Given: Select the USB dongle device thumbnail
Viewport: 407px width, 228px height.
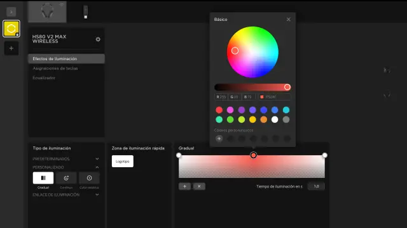Looking at the screenshot, I should coord(86,12).
